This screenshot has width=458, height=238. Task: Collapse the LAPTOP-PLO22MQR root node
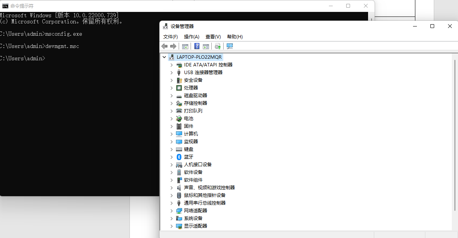point(164,57)
